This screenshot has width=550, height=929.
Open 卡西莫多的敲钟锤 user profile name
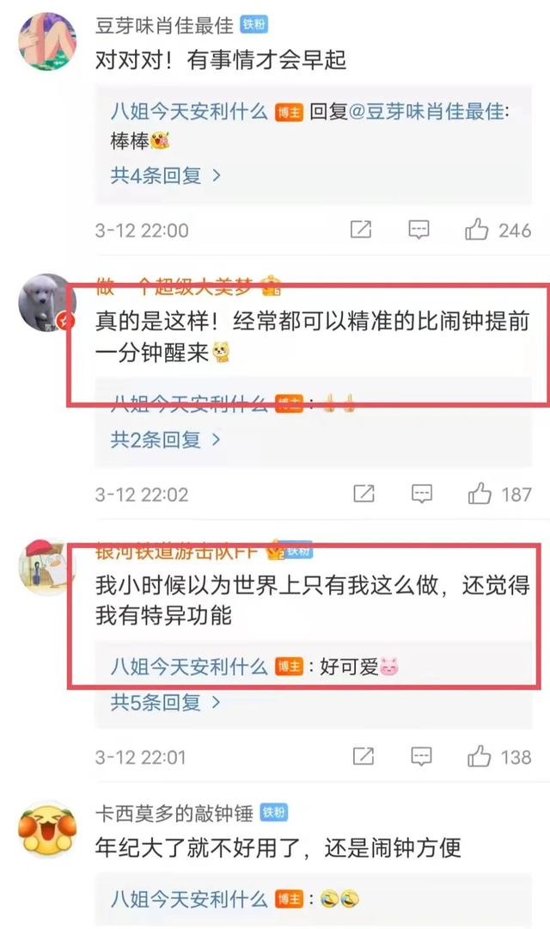[x=174, y=814]
